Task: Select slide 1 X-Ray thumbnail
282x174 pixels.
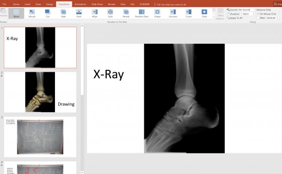Action: [x=40, y=47]
